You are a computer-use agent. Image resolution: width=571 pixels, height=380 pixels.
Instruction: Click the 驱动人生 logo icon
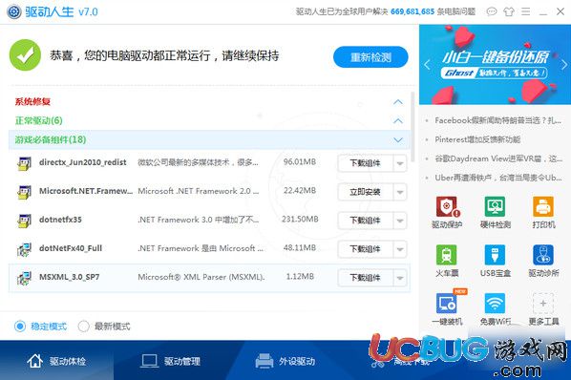(x=13, y=11)
